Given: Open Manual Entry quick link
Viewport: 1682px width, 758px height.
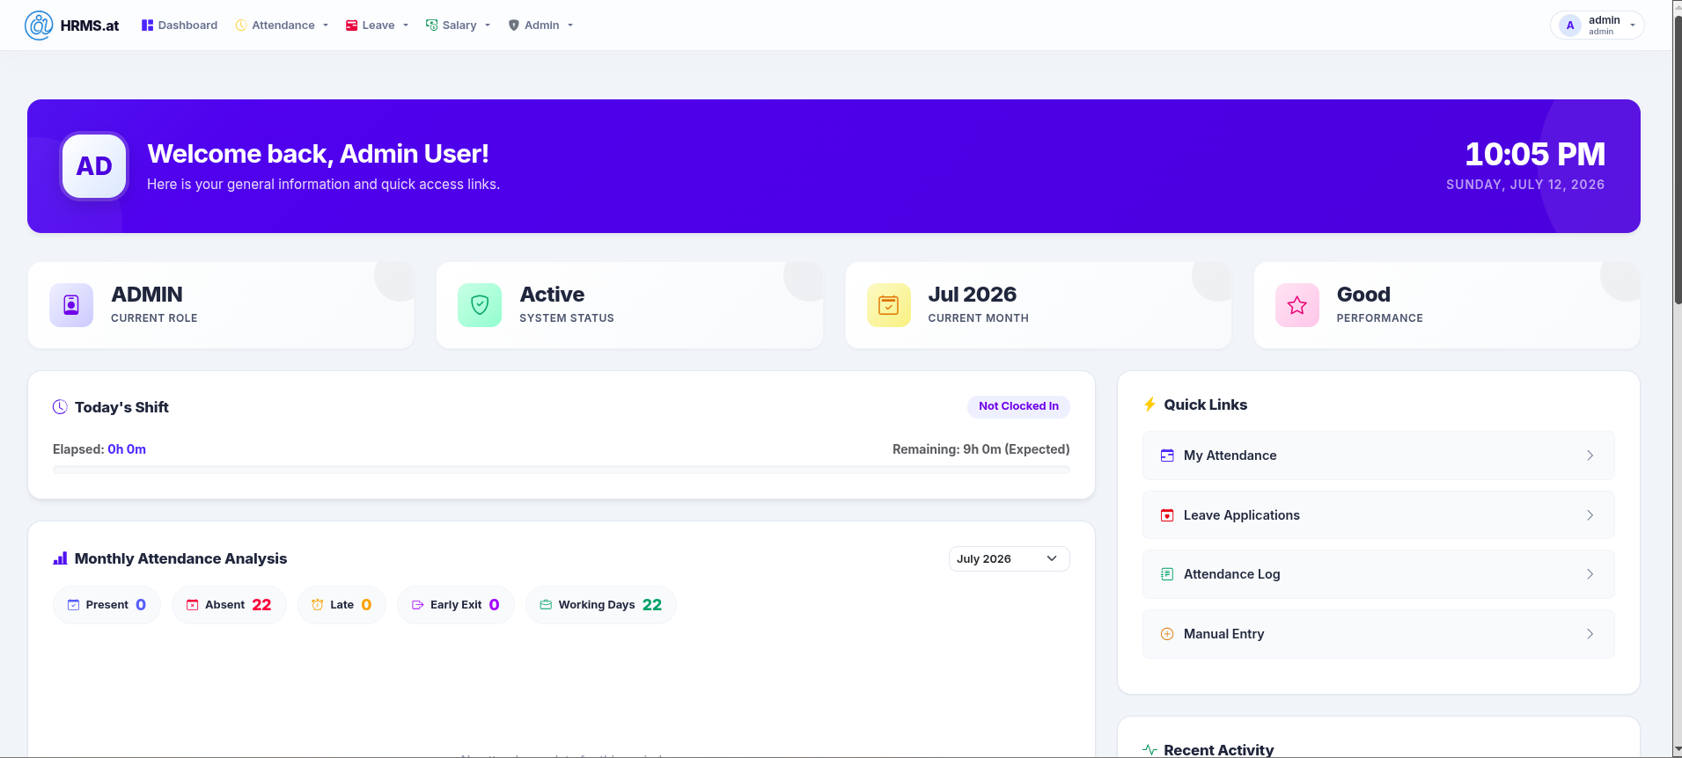Looking at the screenshot, I should tap(1378, 634).
